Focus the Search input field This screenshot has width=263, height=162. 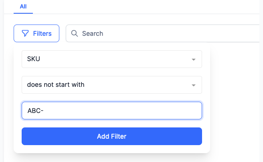[x=163, y=33]
